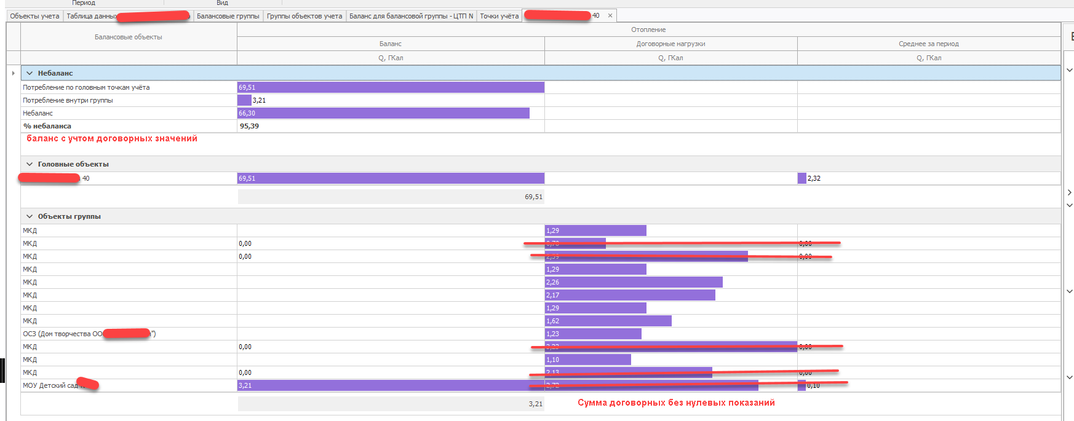Close the active tab ending in 40
Image resolution: width=1074 pixels, height=421 pixels.
610,16
